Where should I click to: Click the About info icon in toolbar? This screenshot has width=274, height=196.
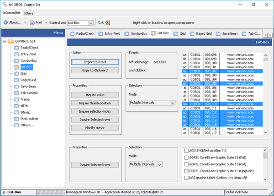5,22
